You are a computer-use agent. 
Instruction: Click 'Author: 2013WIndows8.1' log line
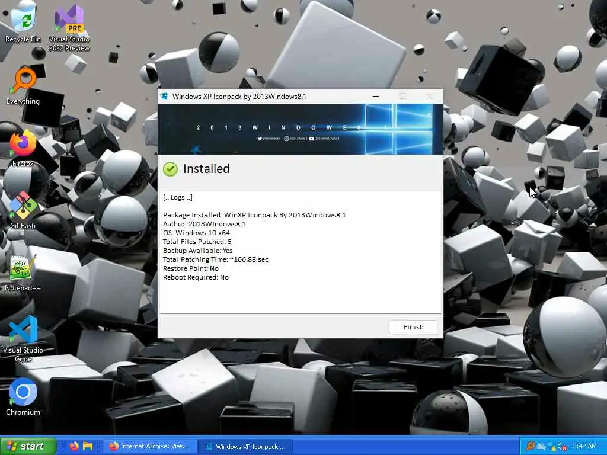coord(205,224)
